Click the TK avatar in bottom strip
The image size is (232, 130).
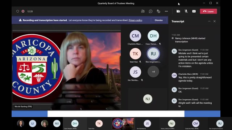[x=99, y=123]
